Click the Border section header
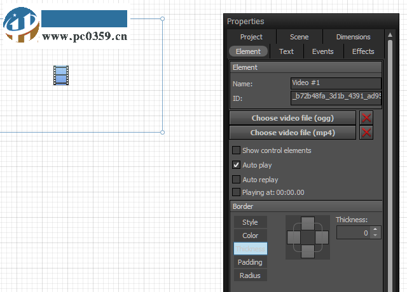This screenshot has height=292, width=407. pos(306,206)
